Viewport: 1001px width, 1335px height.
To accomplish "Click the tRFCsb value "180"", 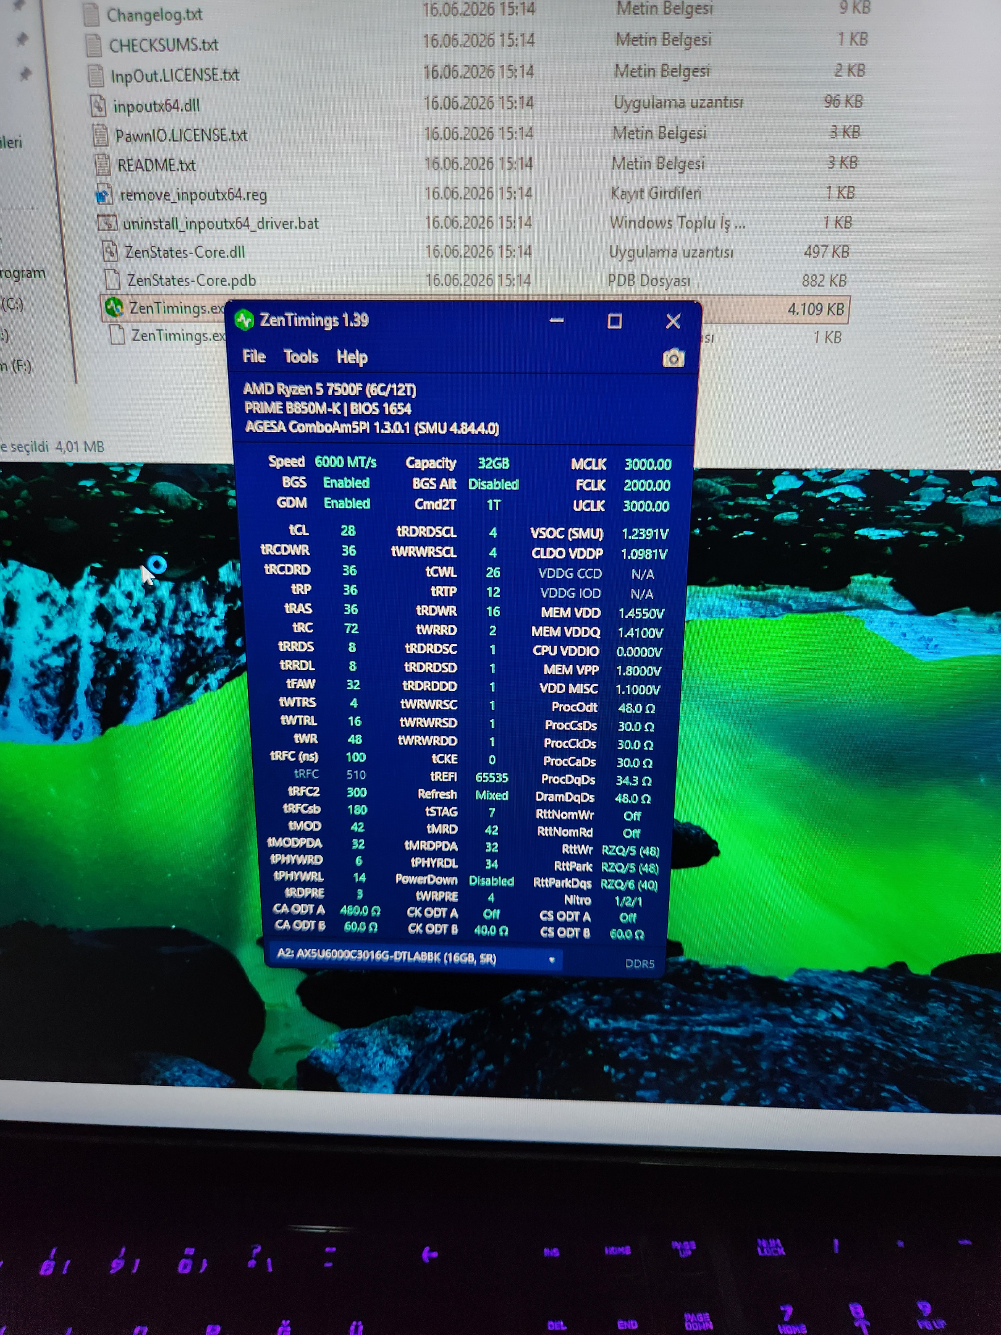I will coord(357,810).
